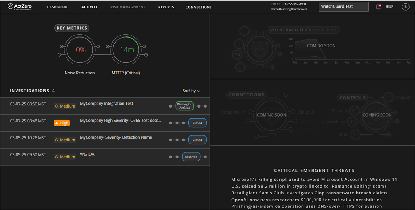415x210 pixels.
Task: Switch to the Reports section
Action: (x=166, y=6)
